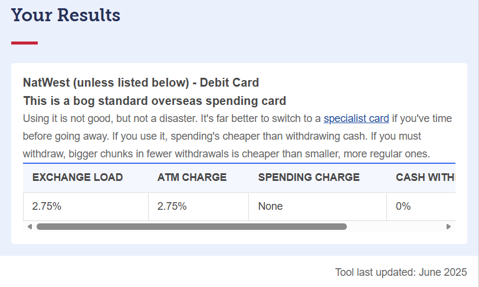
Task: Click the bog standard overseas spending card subtitle
Action: point(155,101)
